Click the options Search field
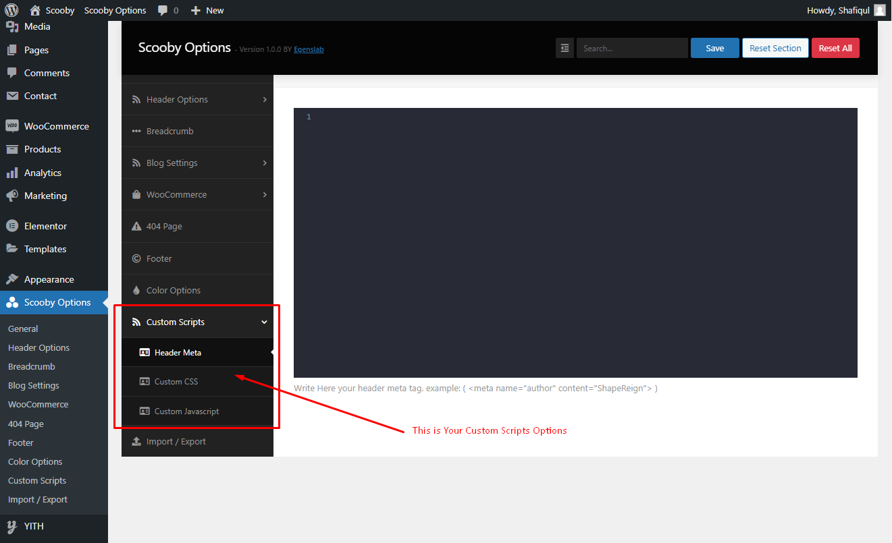 click(x=632, y=48)
